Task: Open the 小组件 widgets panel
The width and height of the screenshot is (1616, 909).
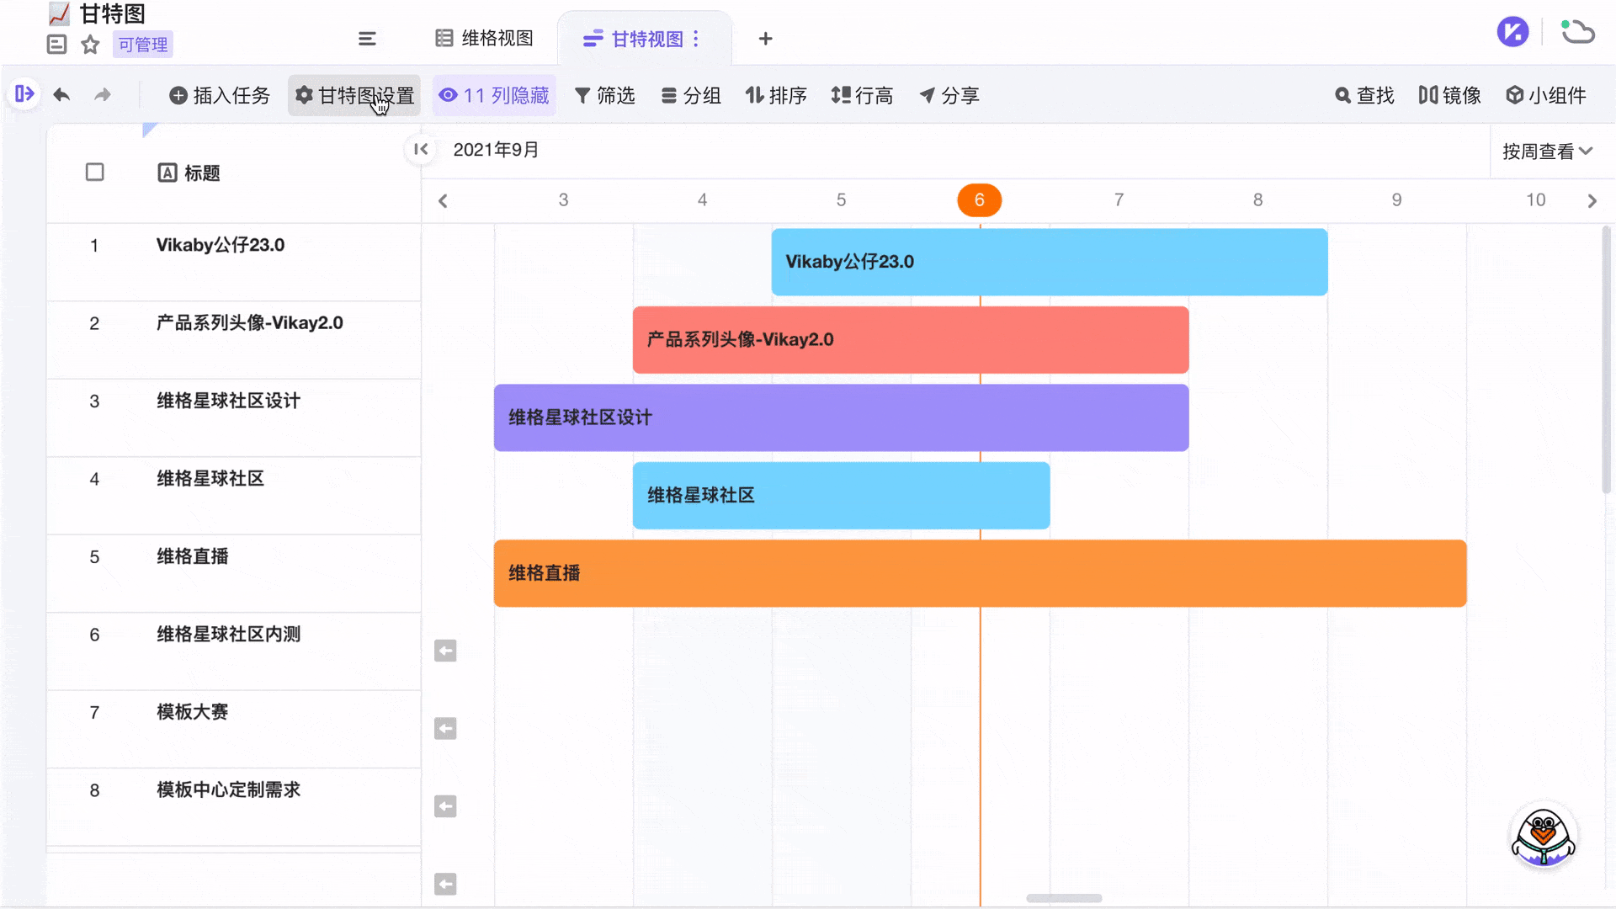Action: coord(1547,95)
